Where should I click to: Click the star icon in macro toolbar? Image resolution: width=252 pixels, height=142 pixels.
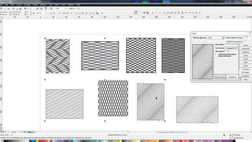(x=175, y=13)
